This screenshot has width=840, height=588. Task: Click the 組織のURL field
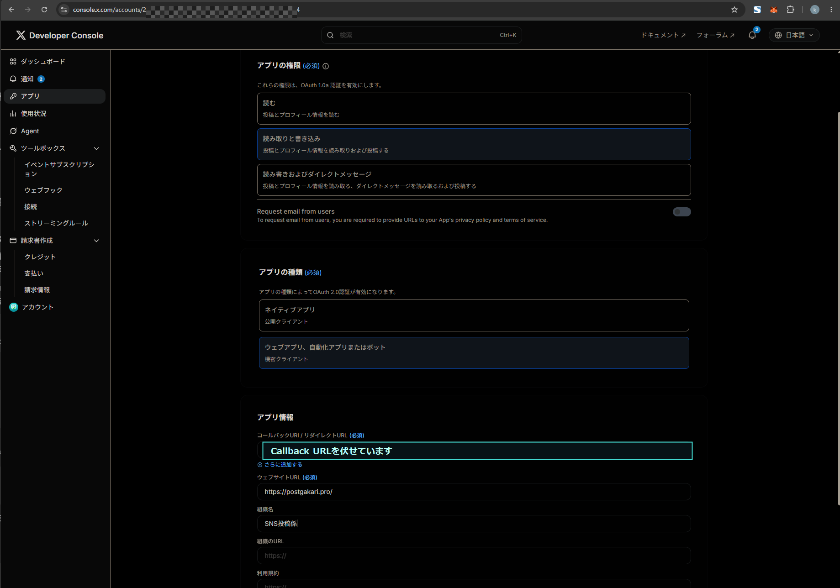(474, 556)
